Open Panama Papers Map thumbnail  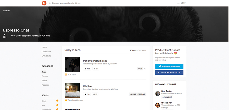72,65
